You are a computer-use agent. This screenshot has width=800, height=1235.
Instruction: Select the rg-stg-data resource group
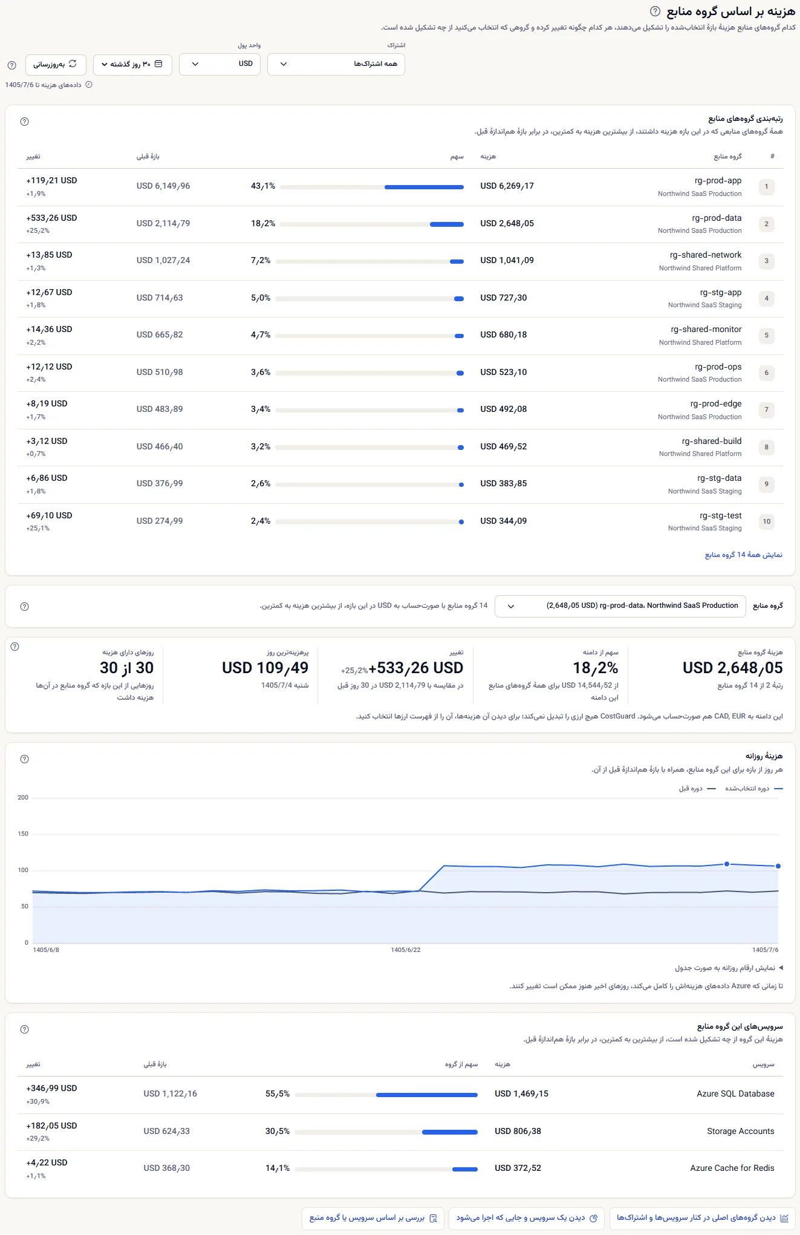click(720, 478)
